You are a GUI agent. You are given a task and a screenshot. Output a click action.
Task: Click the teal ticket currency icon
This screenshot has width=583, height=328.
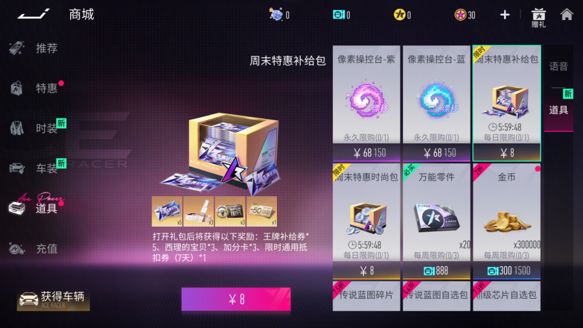click(338, 15)
